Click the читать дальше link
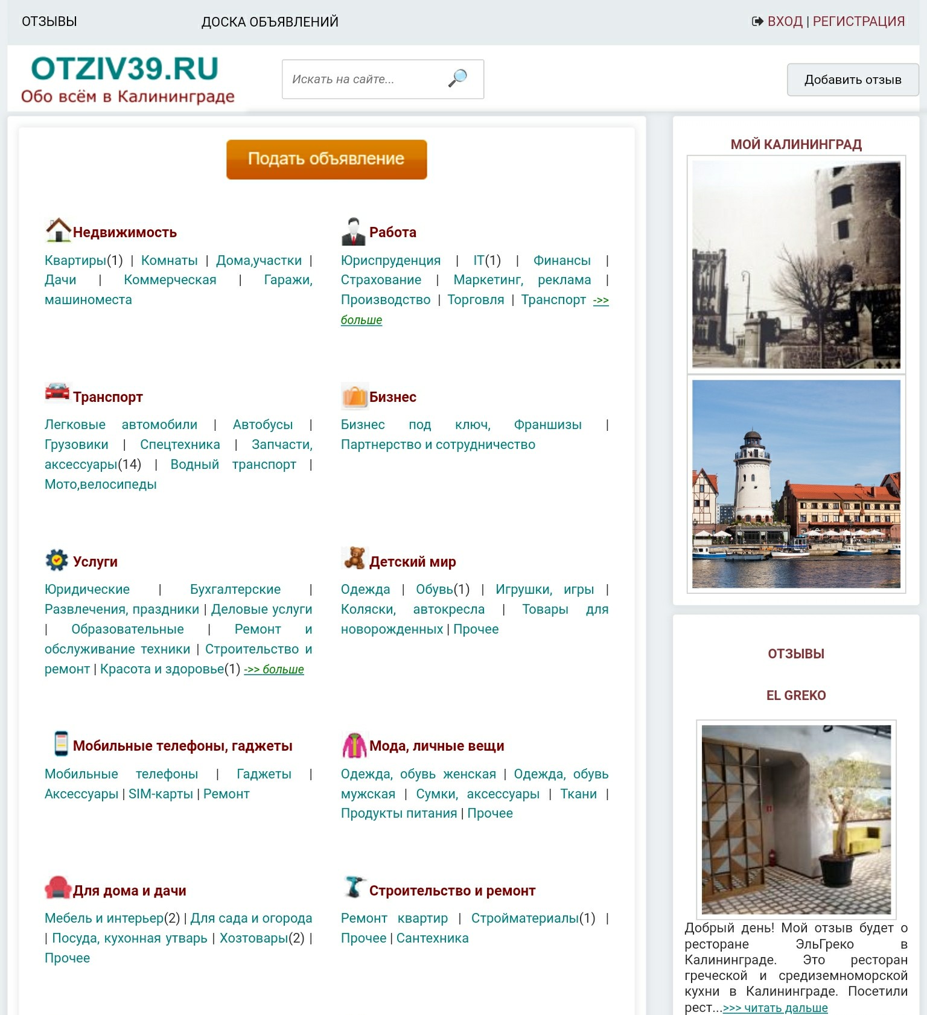 point(776,1008)
